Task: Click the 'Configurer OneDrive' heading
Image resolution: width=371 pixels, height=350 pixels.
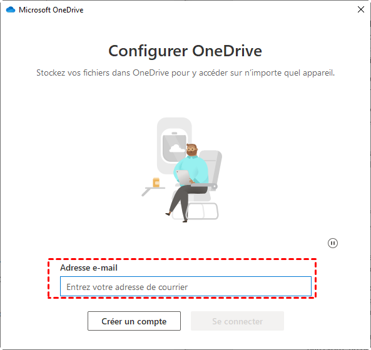Action: tap(185, 51)
